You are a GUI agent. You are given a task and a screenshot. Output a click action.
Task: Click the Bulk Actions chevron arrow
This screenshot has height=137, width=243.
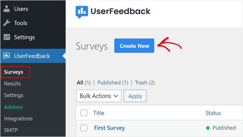click(116, 96)
